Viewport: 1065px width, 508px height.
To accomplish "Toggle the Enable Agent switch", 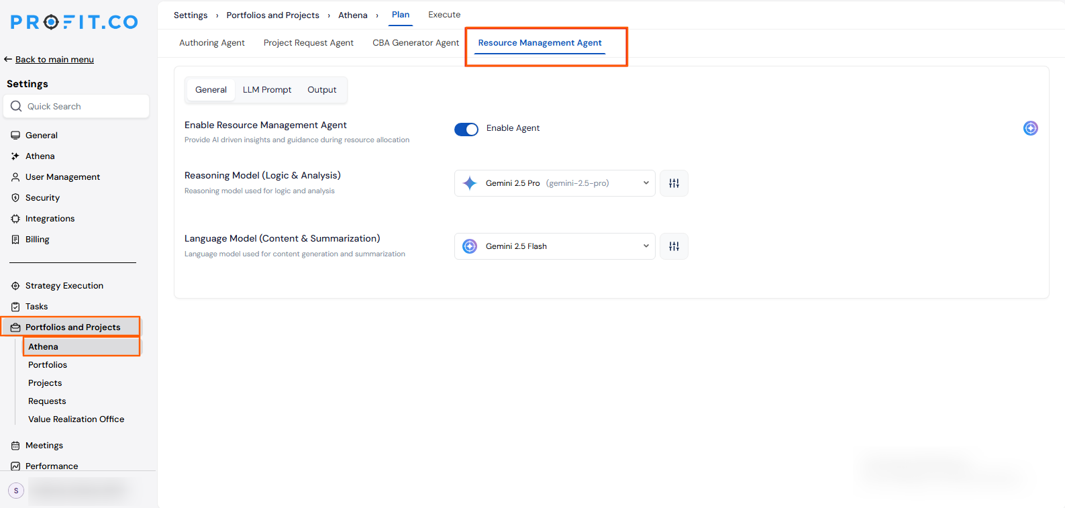I will point(466,129).
